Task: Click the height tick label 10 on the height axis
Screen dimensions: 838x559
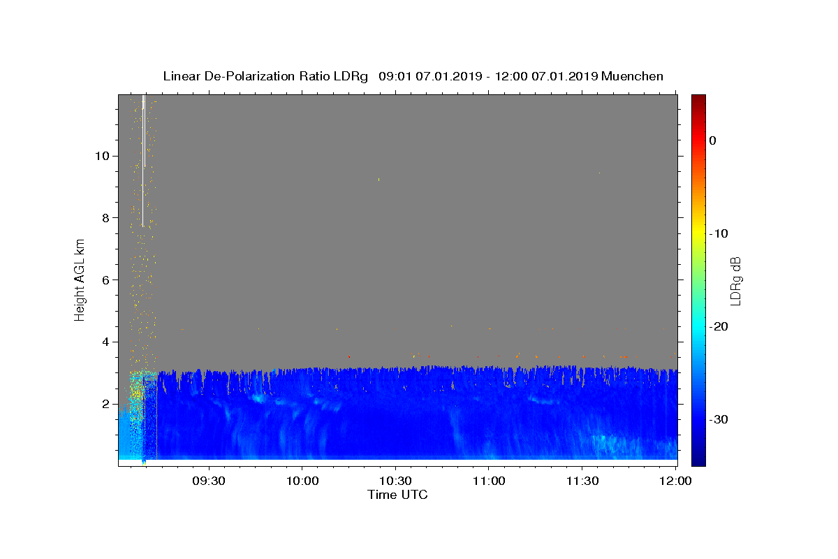Action: (101, 155)
